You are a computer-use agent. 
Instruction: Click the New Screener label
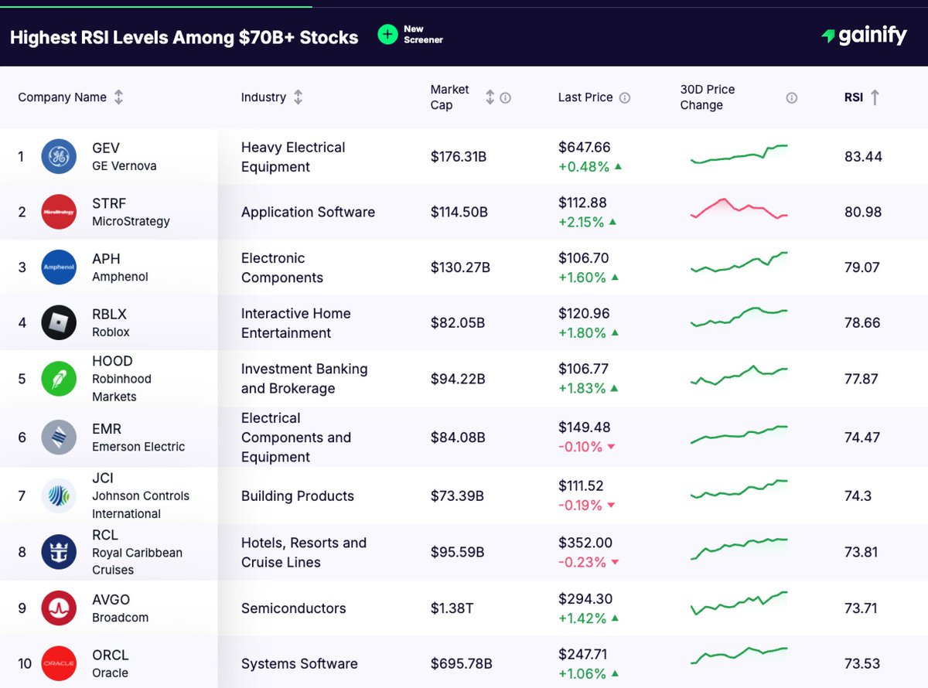tap(423, 35)
